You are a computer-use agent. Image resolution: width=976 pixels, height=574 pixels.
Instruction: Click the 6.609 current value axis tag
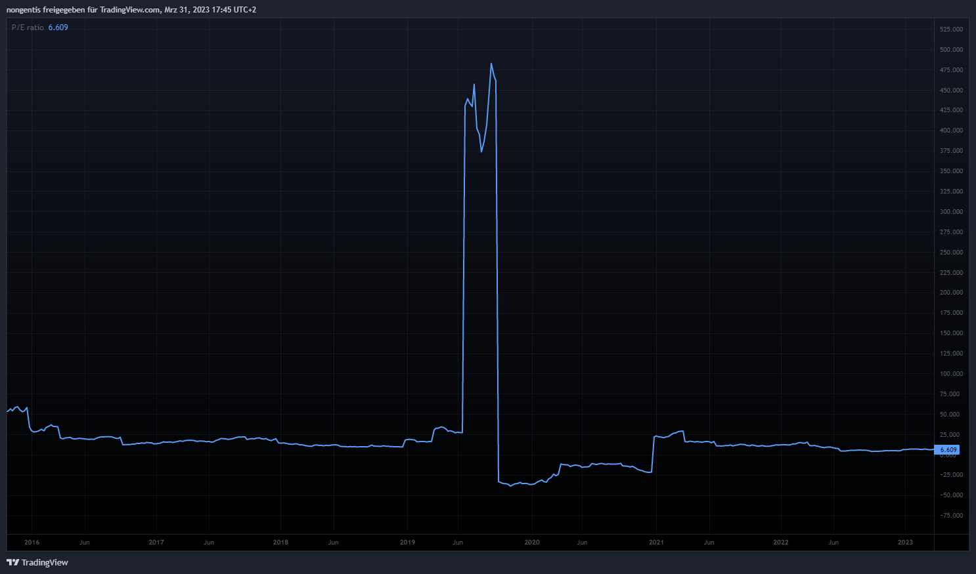coord(948,450)
